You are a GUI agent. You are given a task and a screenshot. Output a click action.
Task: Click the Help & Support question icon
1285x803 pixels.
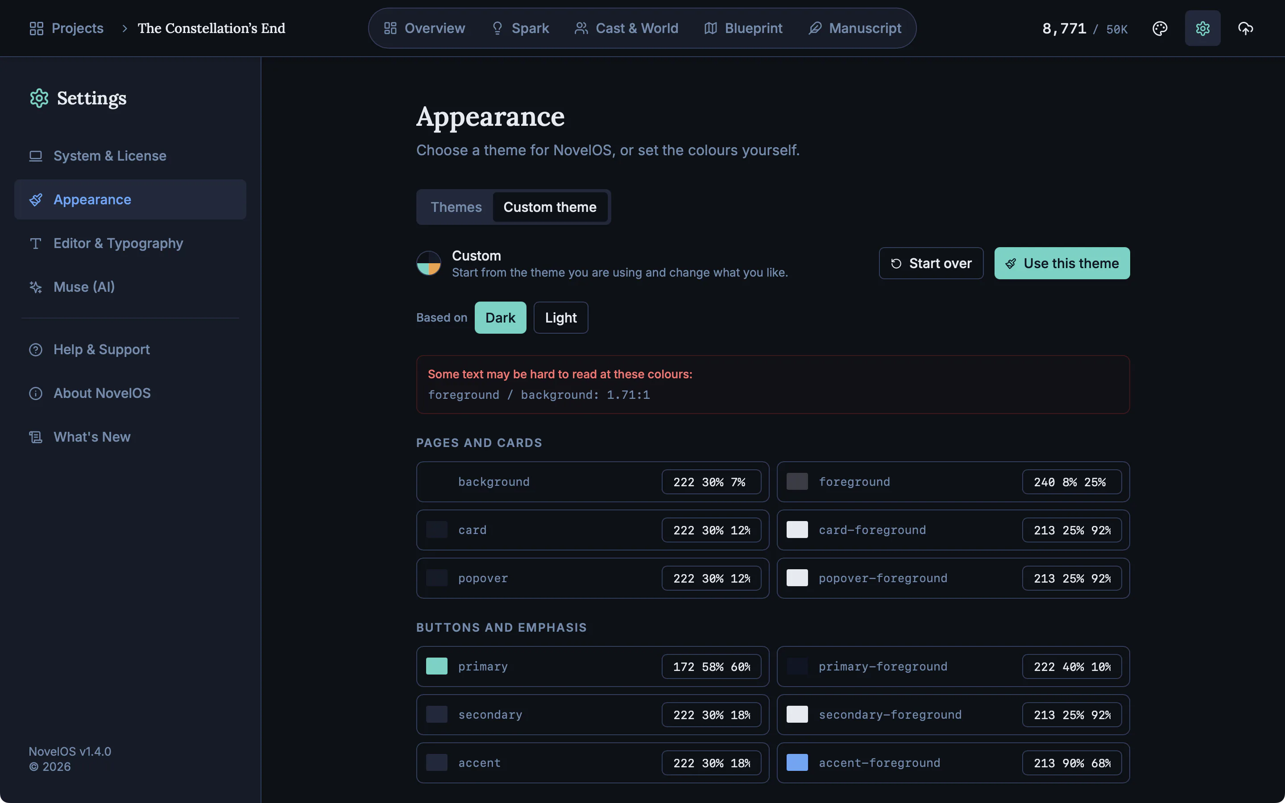(x=36, y=349)
